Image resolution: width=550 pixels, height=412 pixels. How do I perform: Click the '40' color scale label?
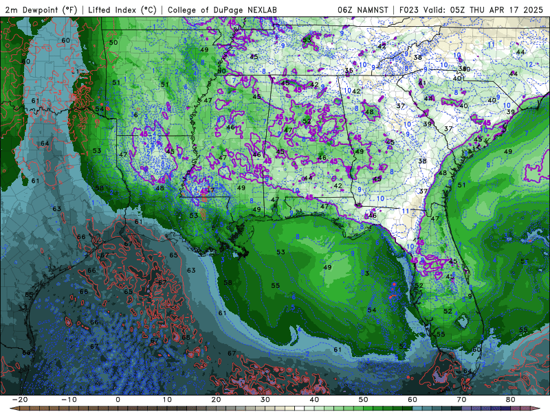click(314, 400)
